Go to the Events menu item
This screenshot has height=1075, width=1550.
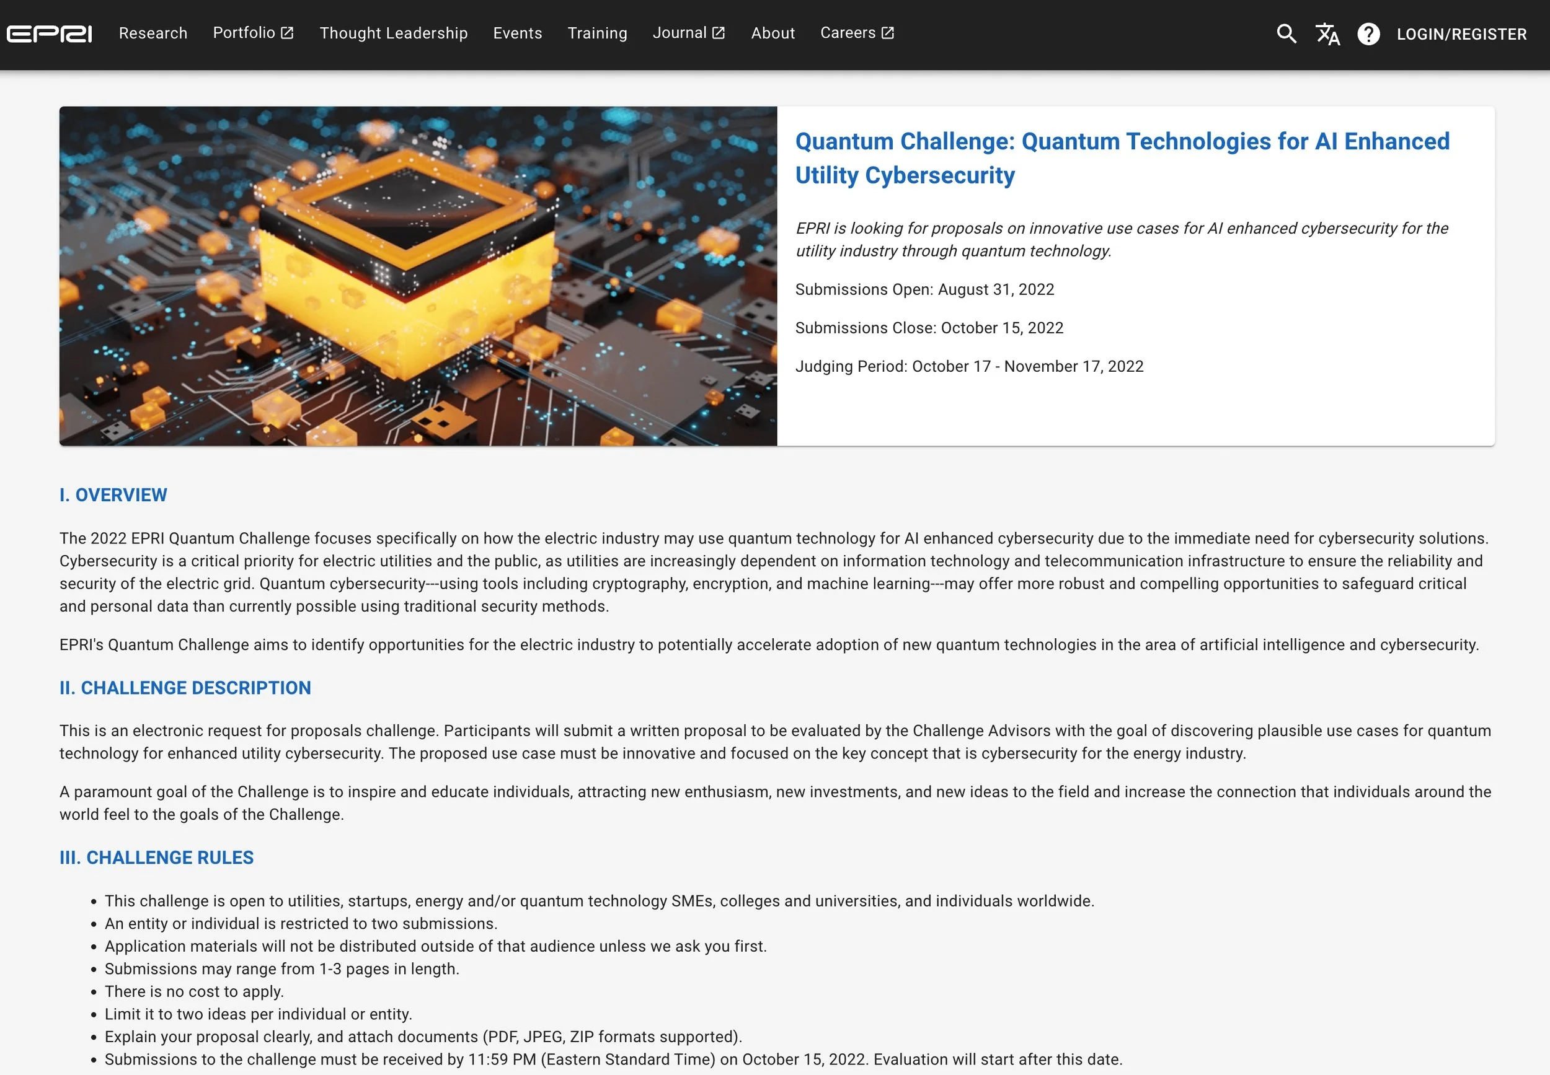pos(518,33)
